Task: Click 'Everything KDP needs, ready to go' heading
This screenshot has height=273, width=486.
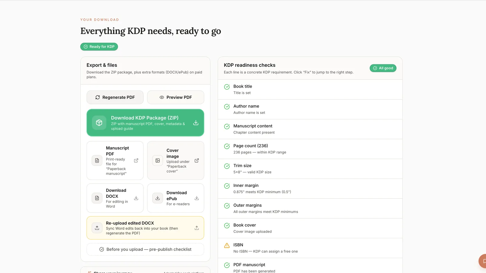Action: tap(151, 31)
